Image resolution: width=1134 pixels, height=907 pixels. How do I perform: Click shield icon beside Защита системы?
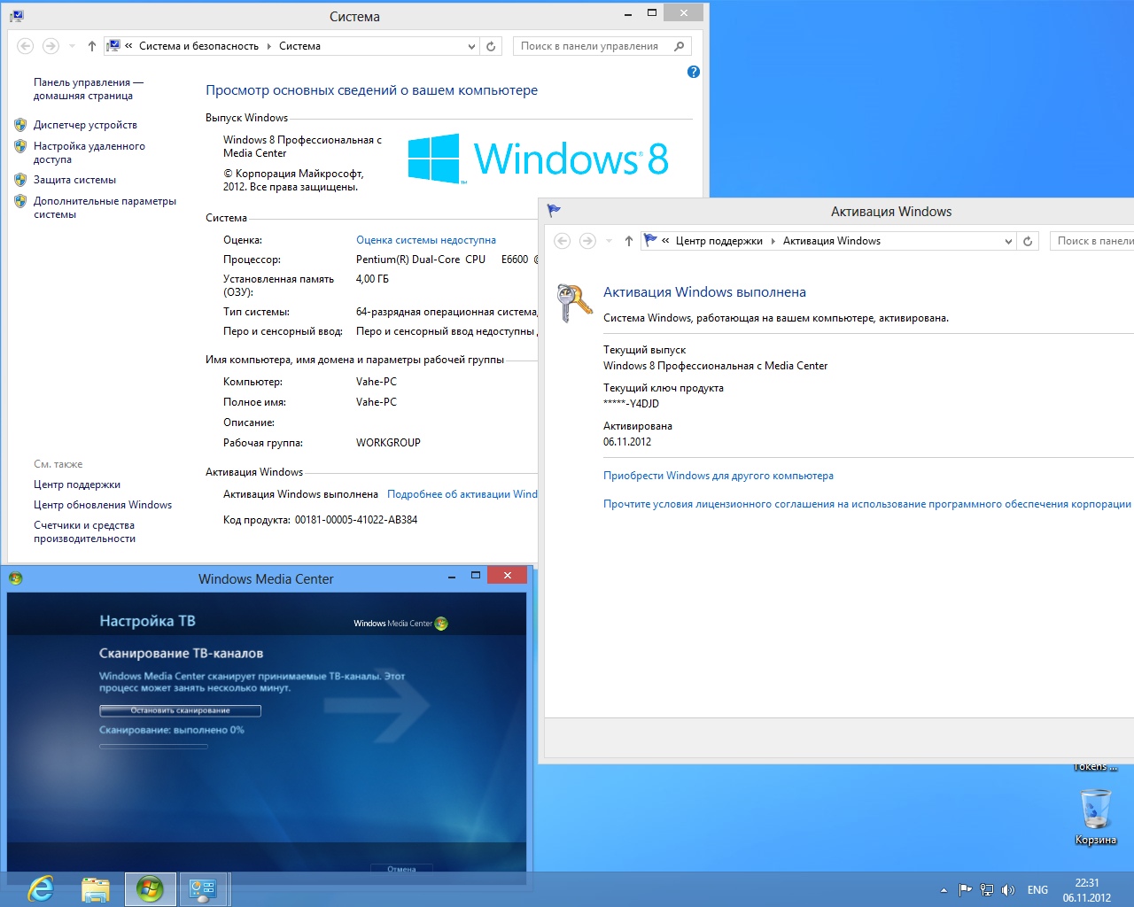[20, 180]
